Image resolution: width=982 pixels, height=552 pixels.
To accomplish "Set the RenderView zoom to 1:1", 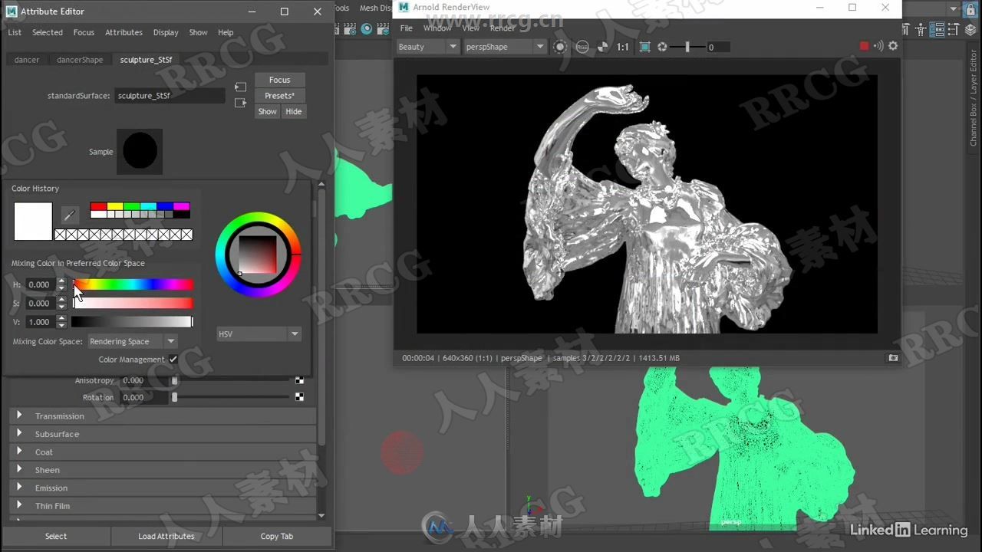I will tap(622, 47).
